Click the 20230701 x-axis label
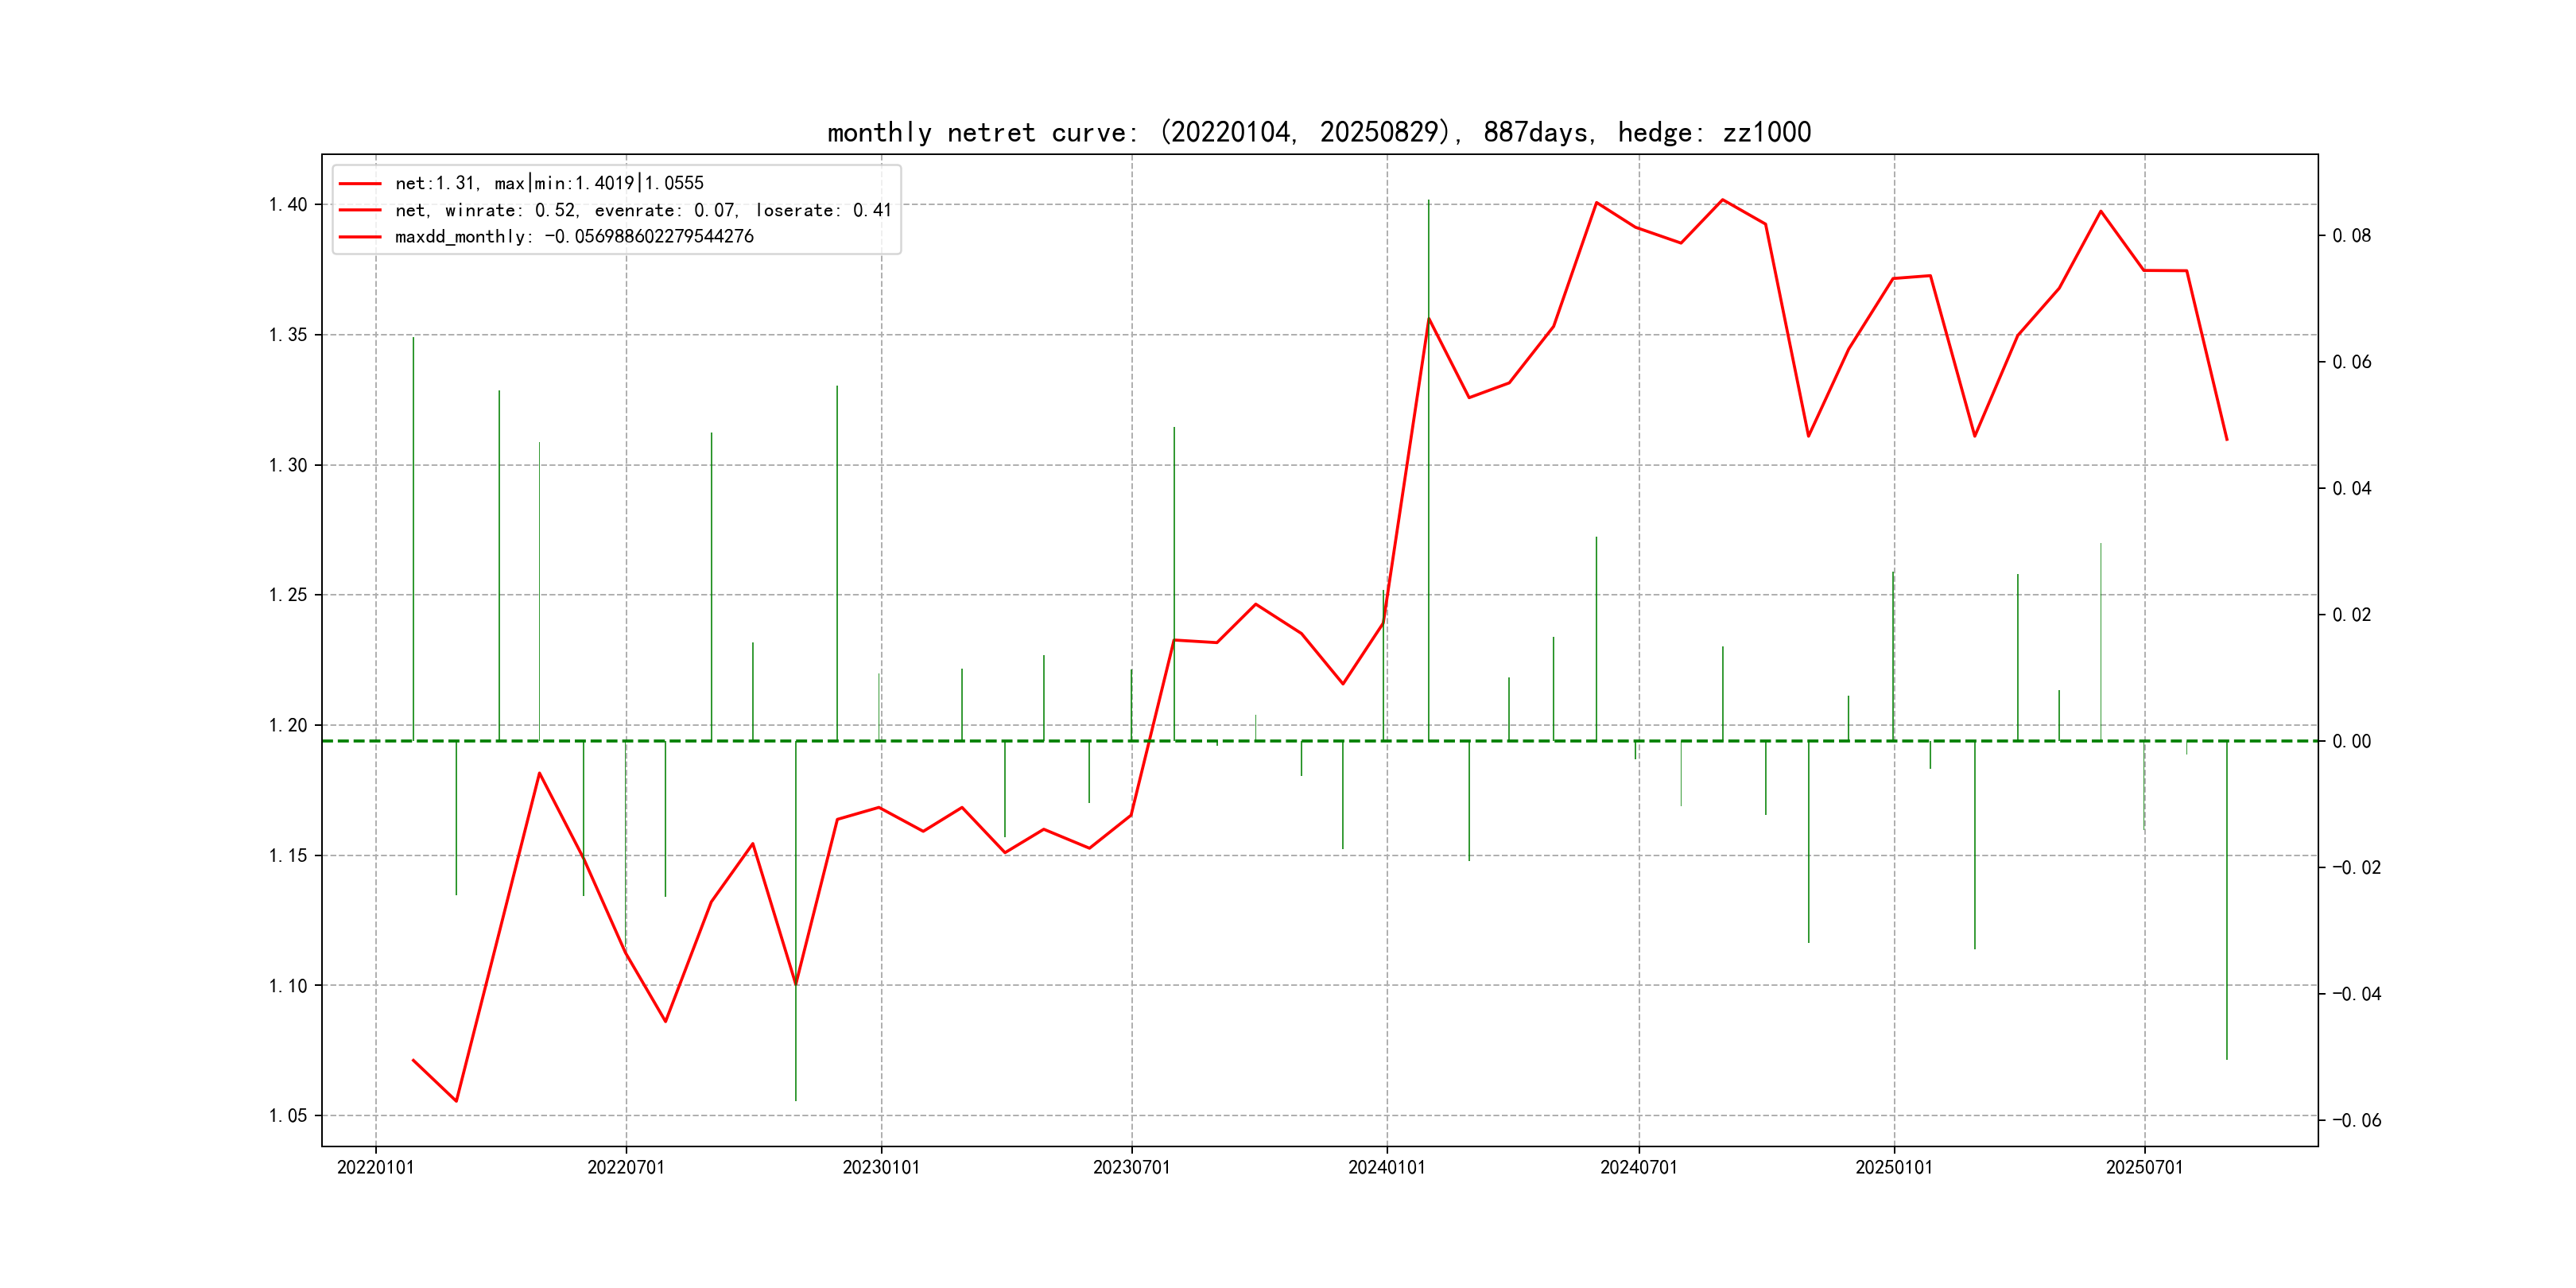2576x1288 pixels. (1131, 1167)
